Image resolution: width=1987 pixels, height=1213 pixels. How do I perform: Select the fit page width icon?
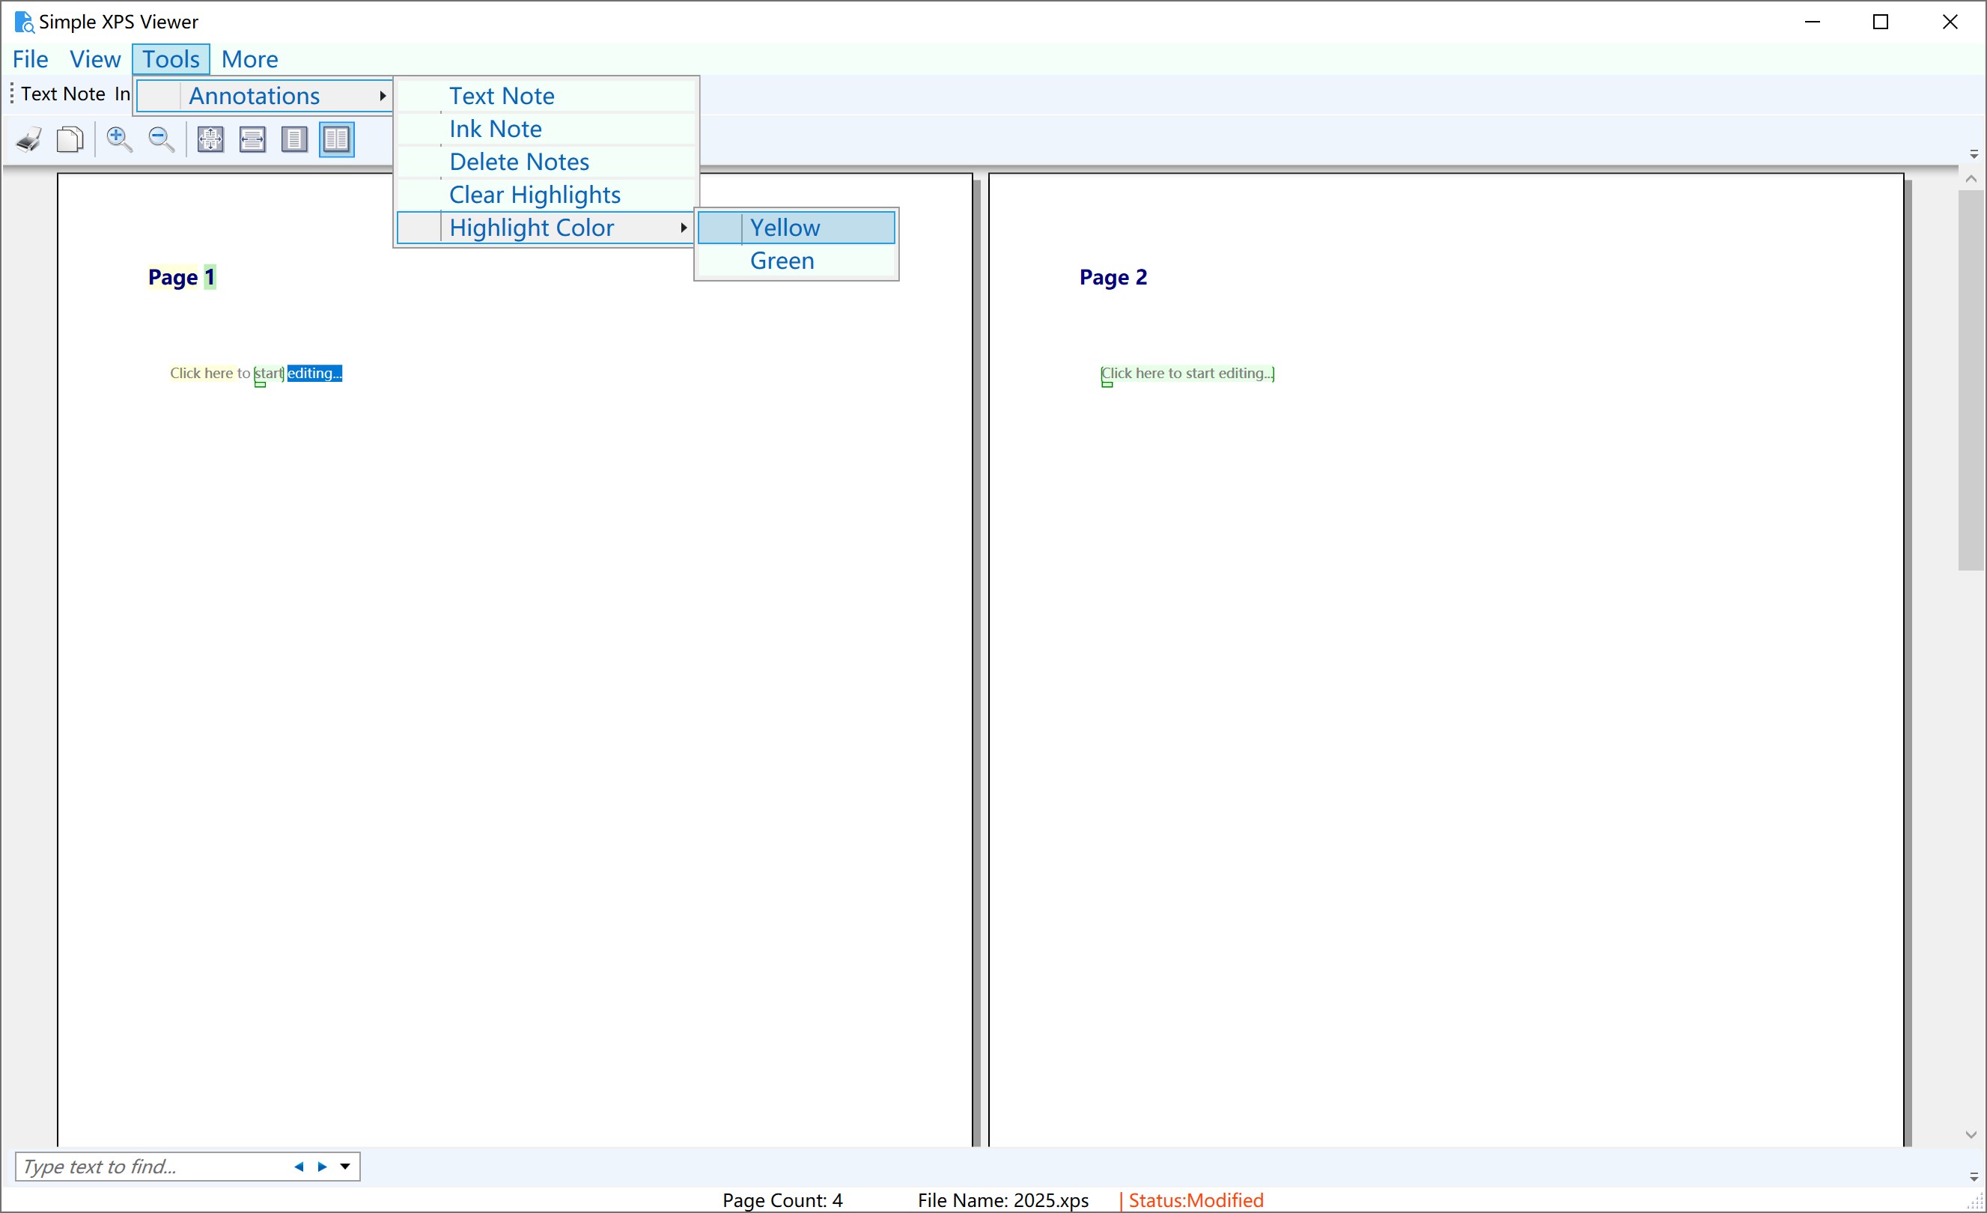252,139
